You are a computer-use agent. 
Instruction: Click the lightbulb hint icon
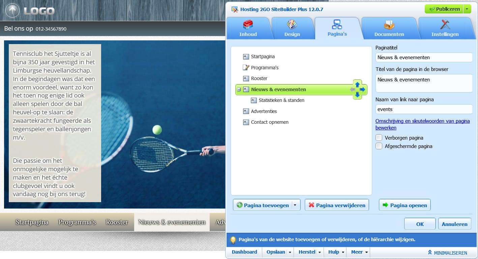click(233, 240)
